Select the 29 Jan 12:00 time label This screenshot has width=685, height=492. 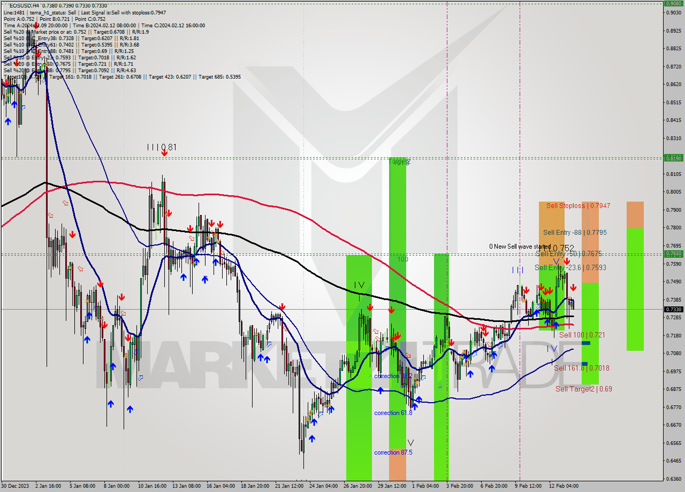[x=392, y=486]
